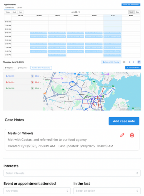Click the June 08 – 14 date range

(x=76, y=12)
